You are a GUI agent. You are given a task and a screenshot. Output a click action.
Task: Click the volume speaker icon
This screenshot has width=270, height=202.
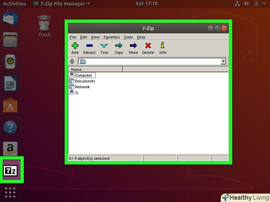(x=246, y=3)
